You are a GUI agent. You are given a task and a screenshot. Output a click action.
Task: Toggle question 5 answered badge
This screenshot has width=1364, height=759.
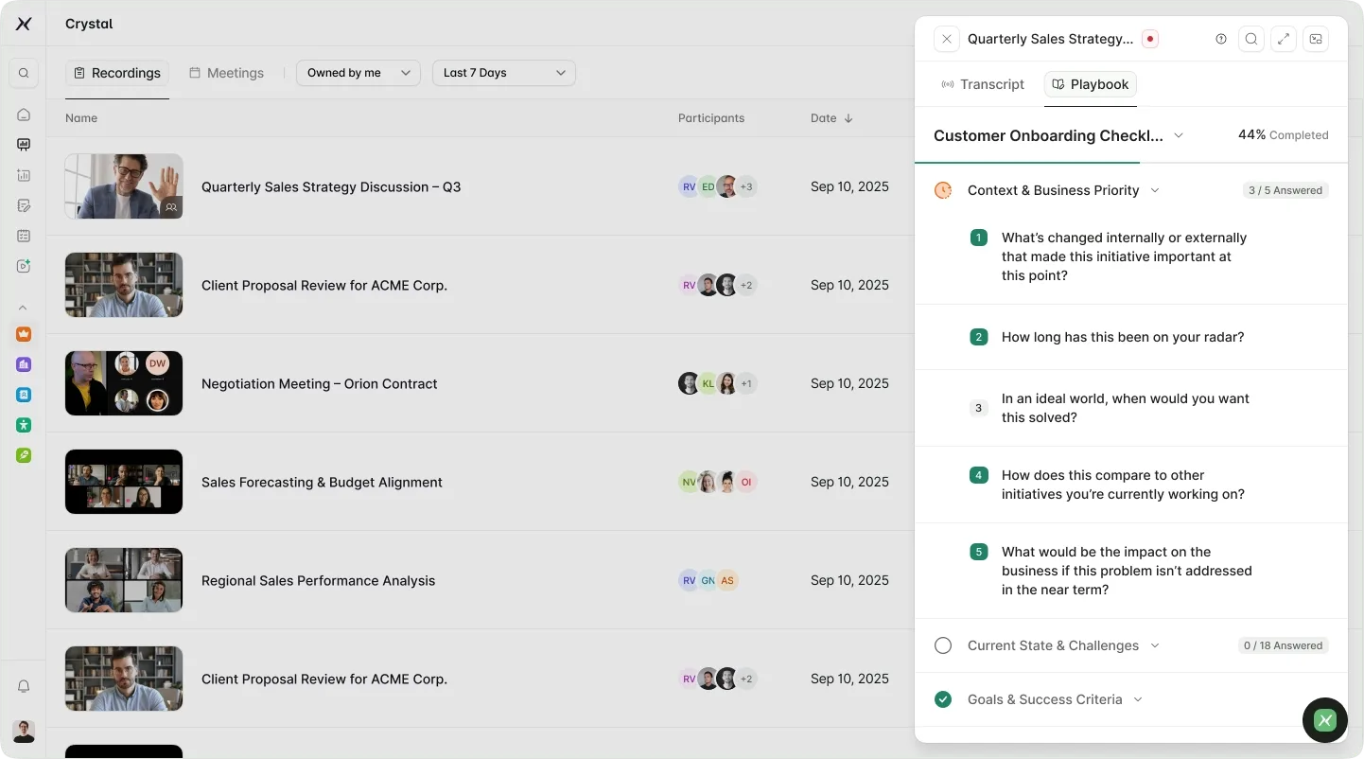coord(979,552)
